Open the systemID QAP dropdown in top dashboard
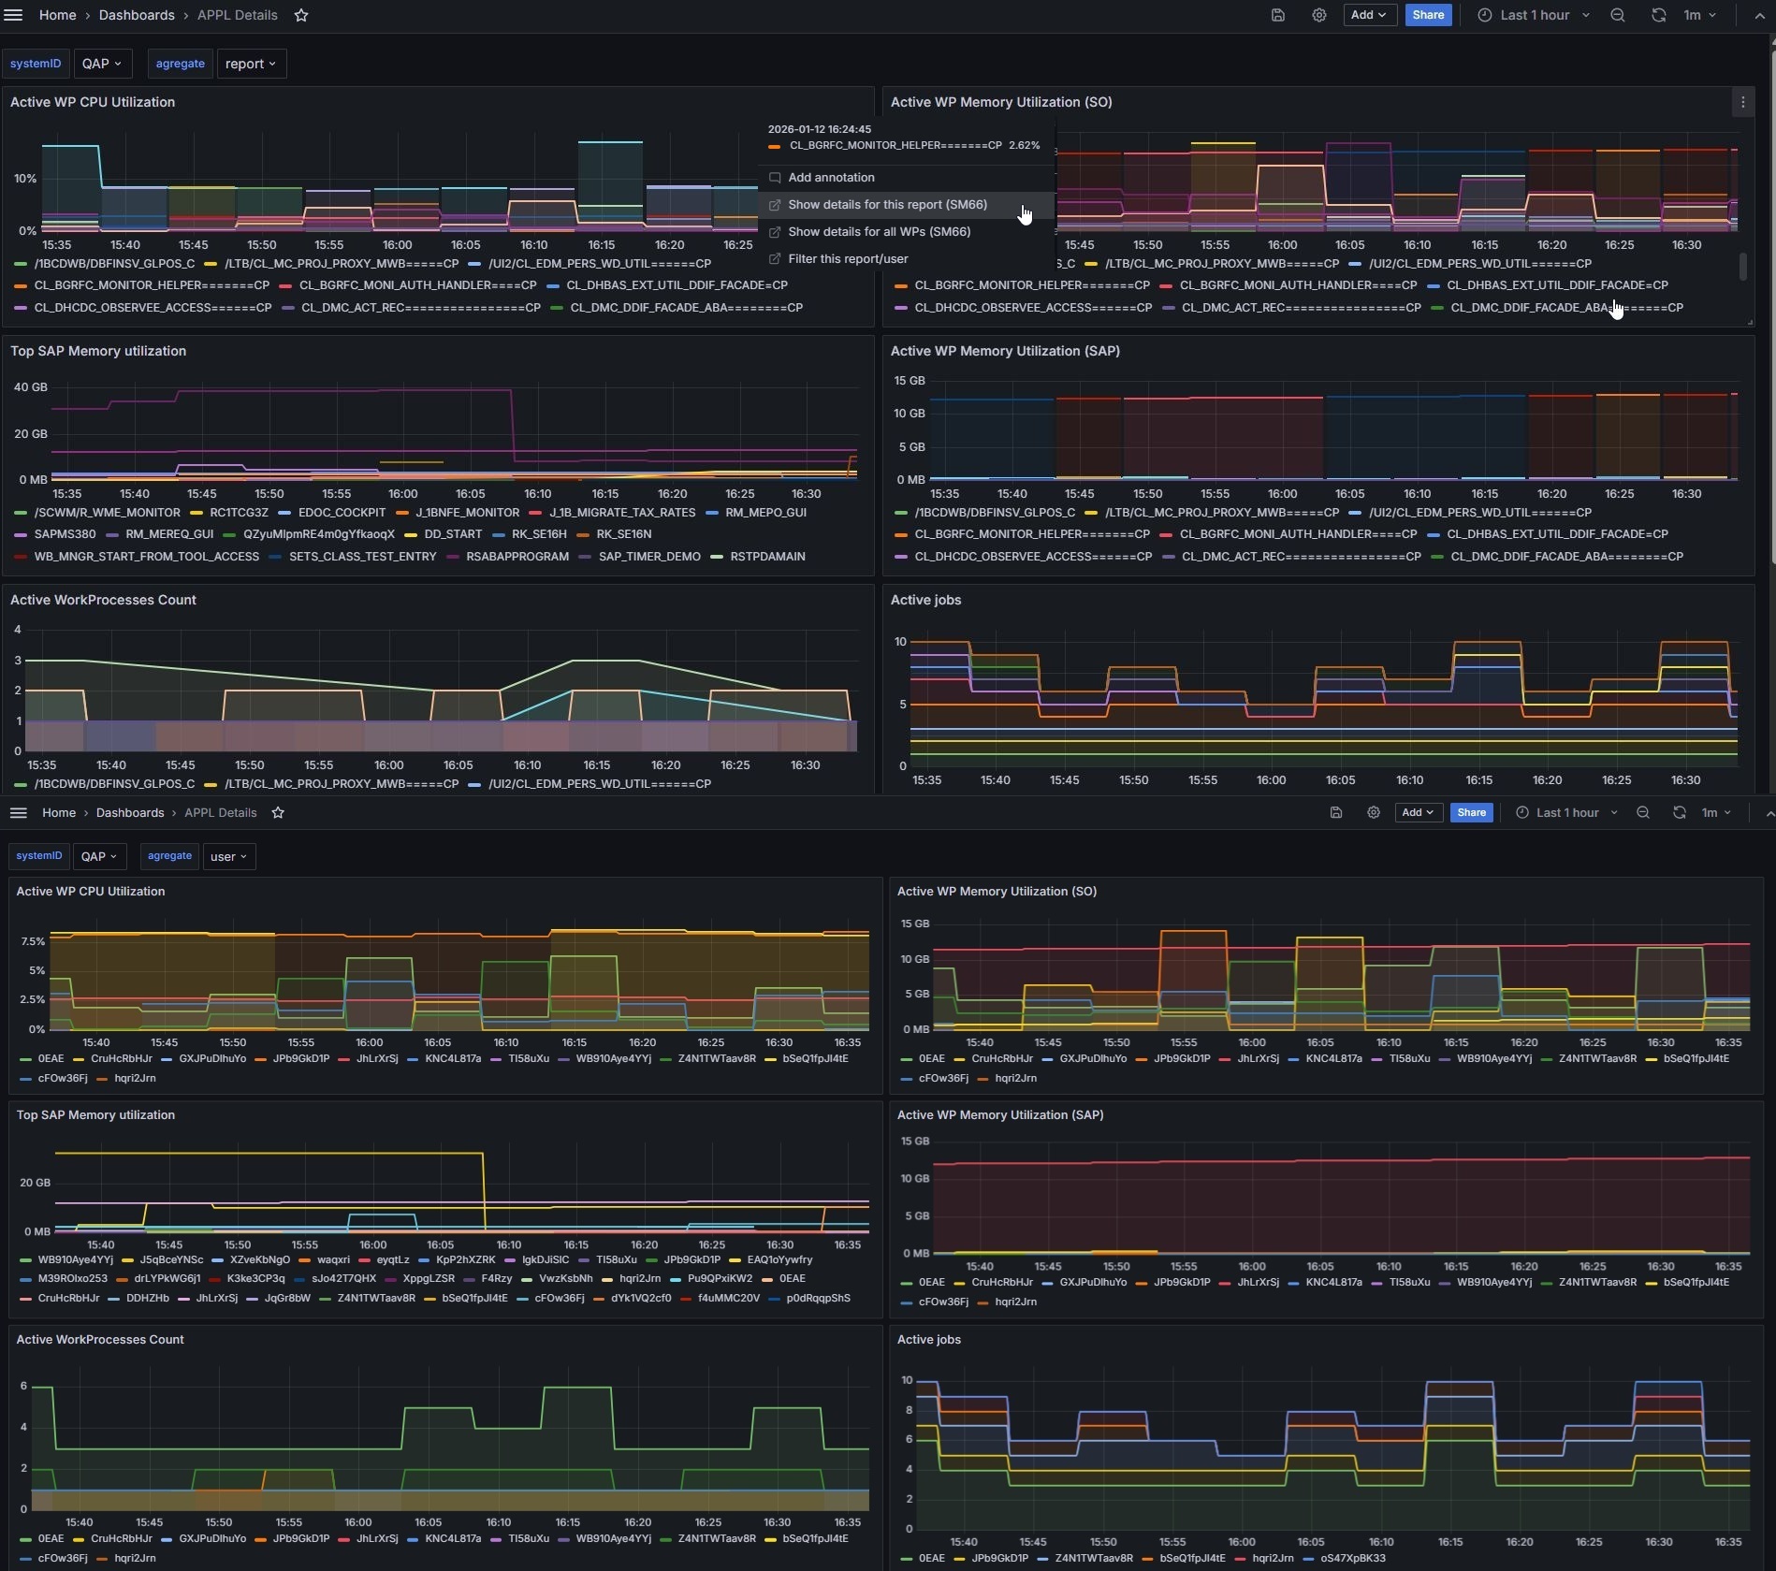Image resolution: width=1776 pixels, height=1571 pixels. pos(102,64)
